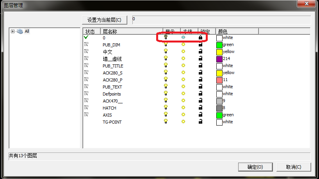Lock the ACK280_P layer
The image size is (319, 179).
click(x=200, y=80)
